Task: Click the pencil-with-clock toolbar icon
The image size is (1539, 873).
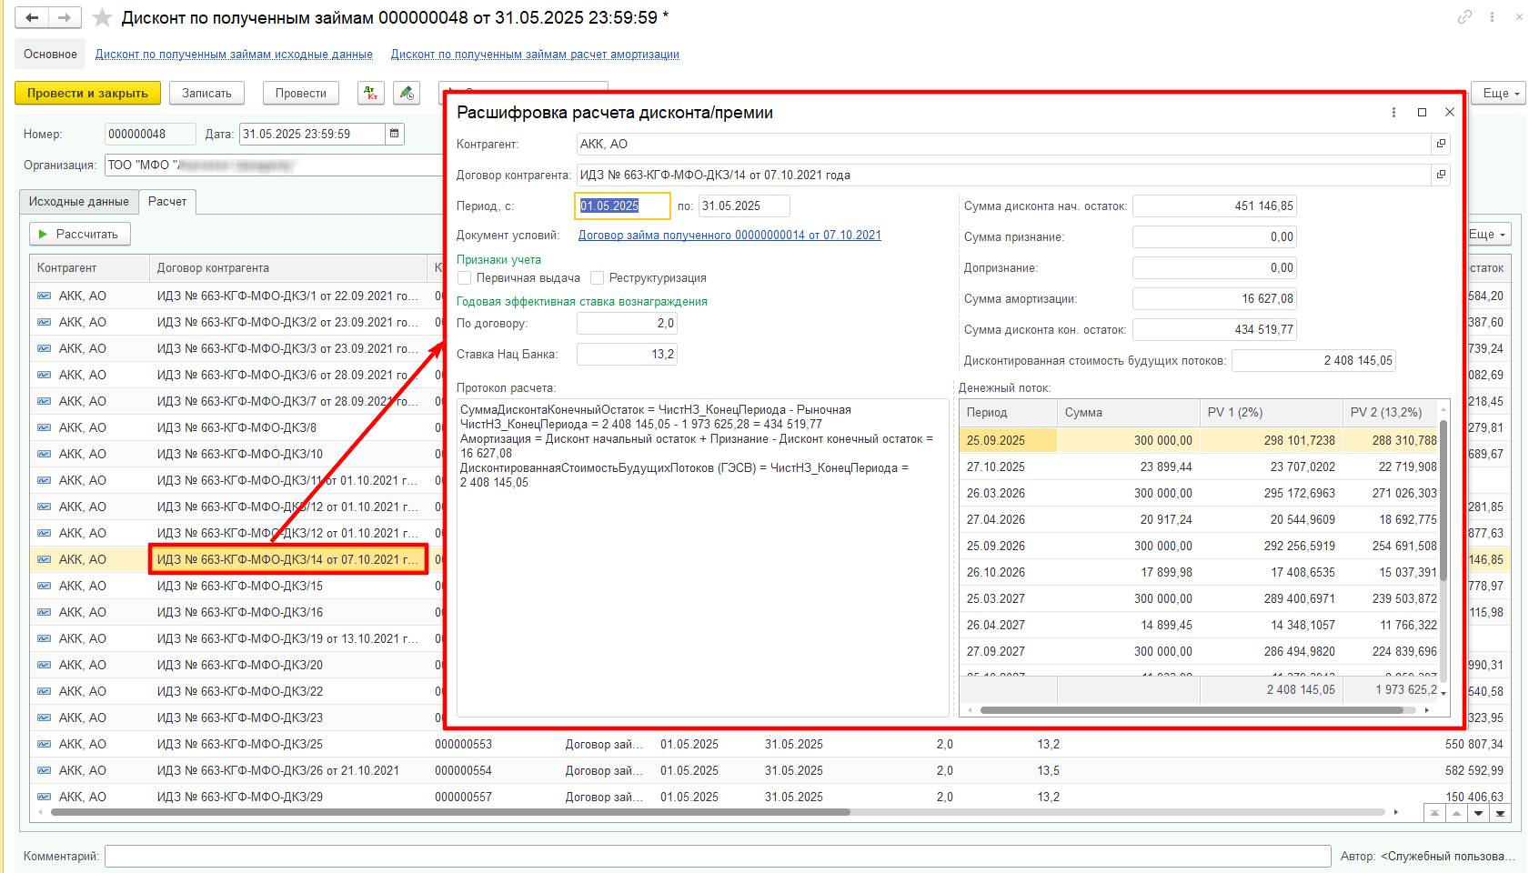Action: [407, 93]
